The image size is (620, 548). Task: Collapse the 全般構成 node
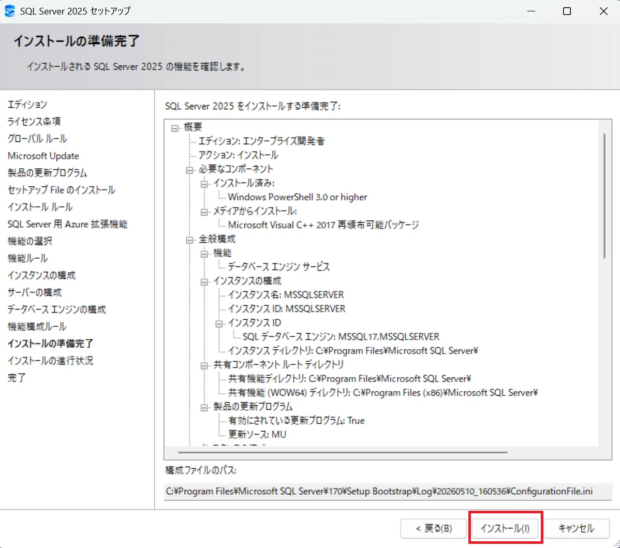189,240
